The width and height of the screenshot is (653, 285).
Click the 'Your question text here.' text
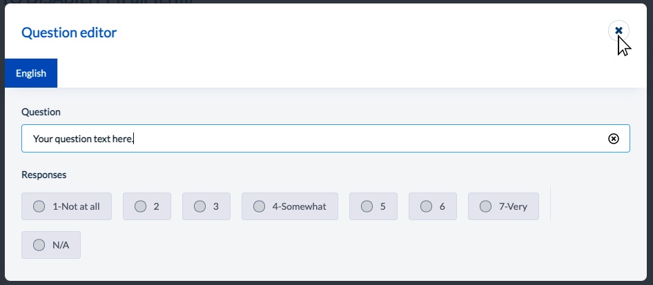pos(83,139)
